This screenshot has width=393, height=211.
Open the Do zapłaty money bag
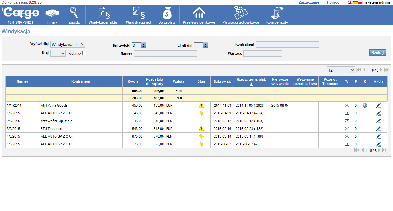[167, 13]
